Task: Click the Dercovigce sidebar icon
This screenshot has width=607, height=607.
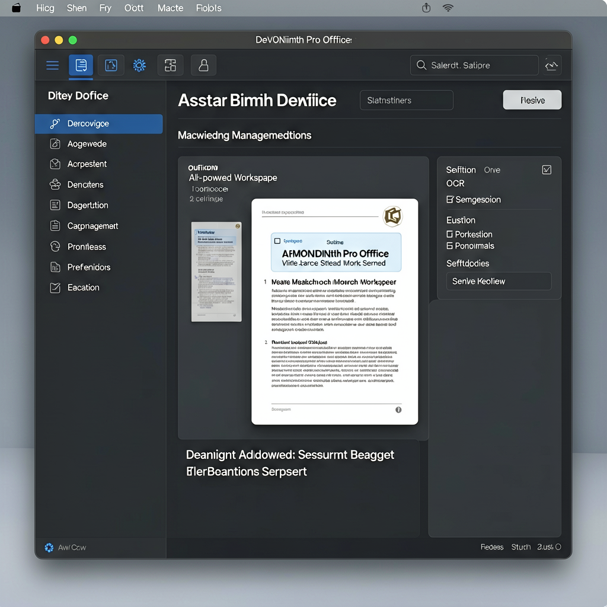Action: coord(55,123)
